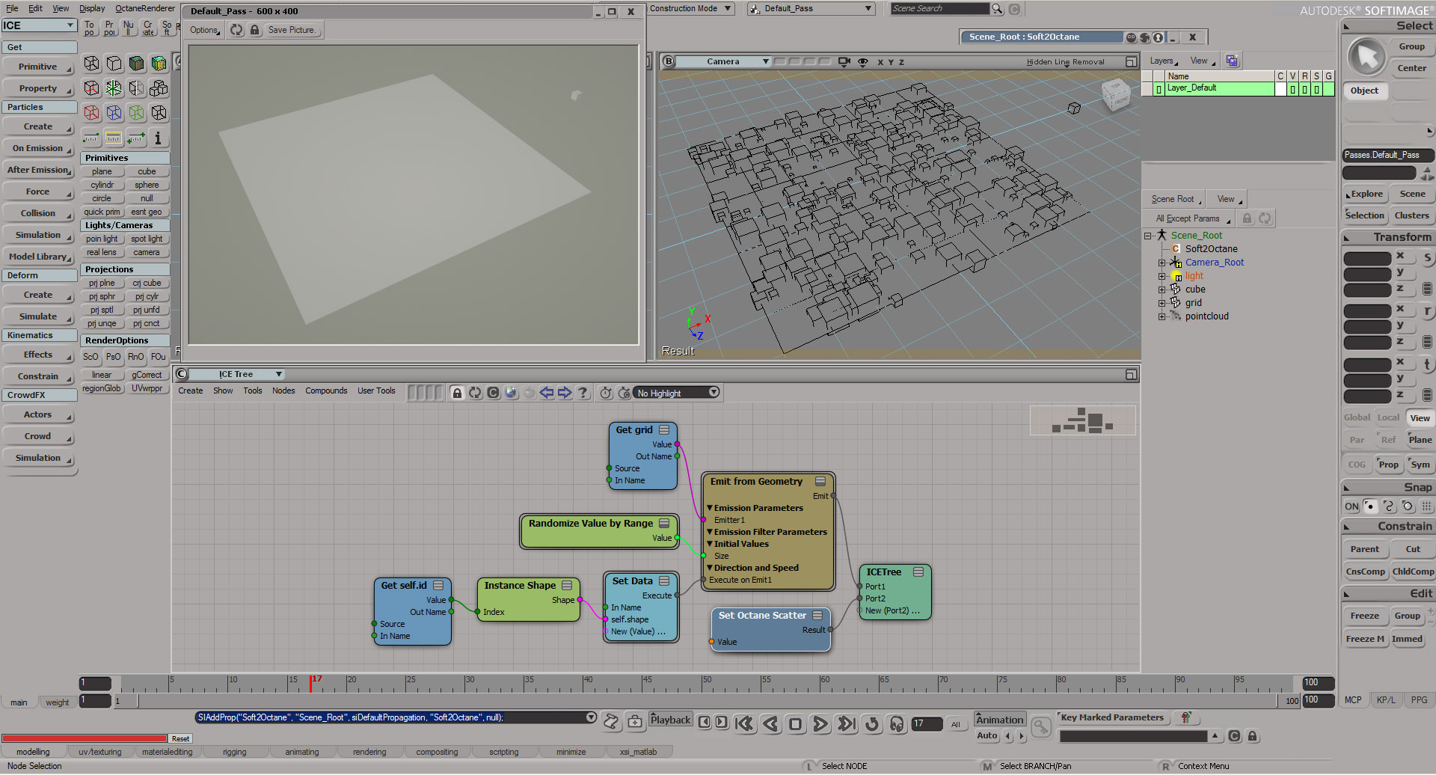Toggle render visibility R for Layer_Default
Image resolution: width=1436 pixels, height=775 pixels.
(x=1305, y=89)
